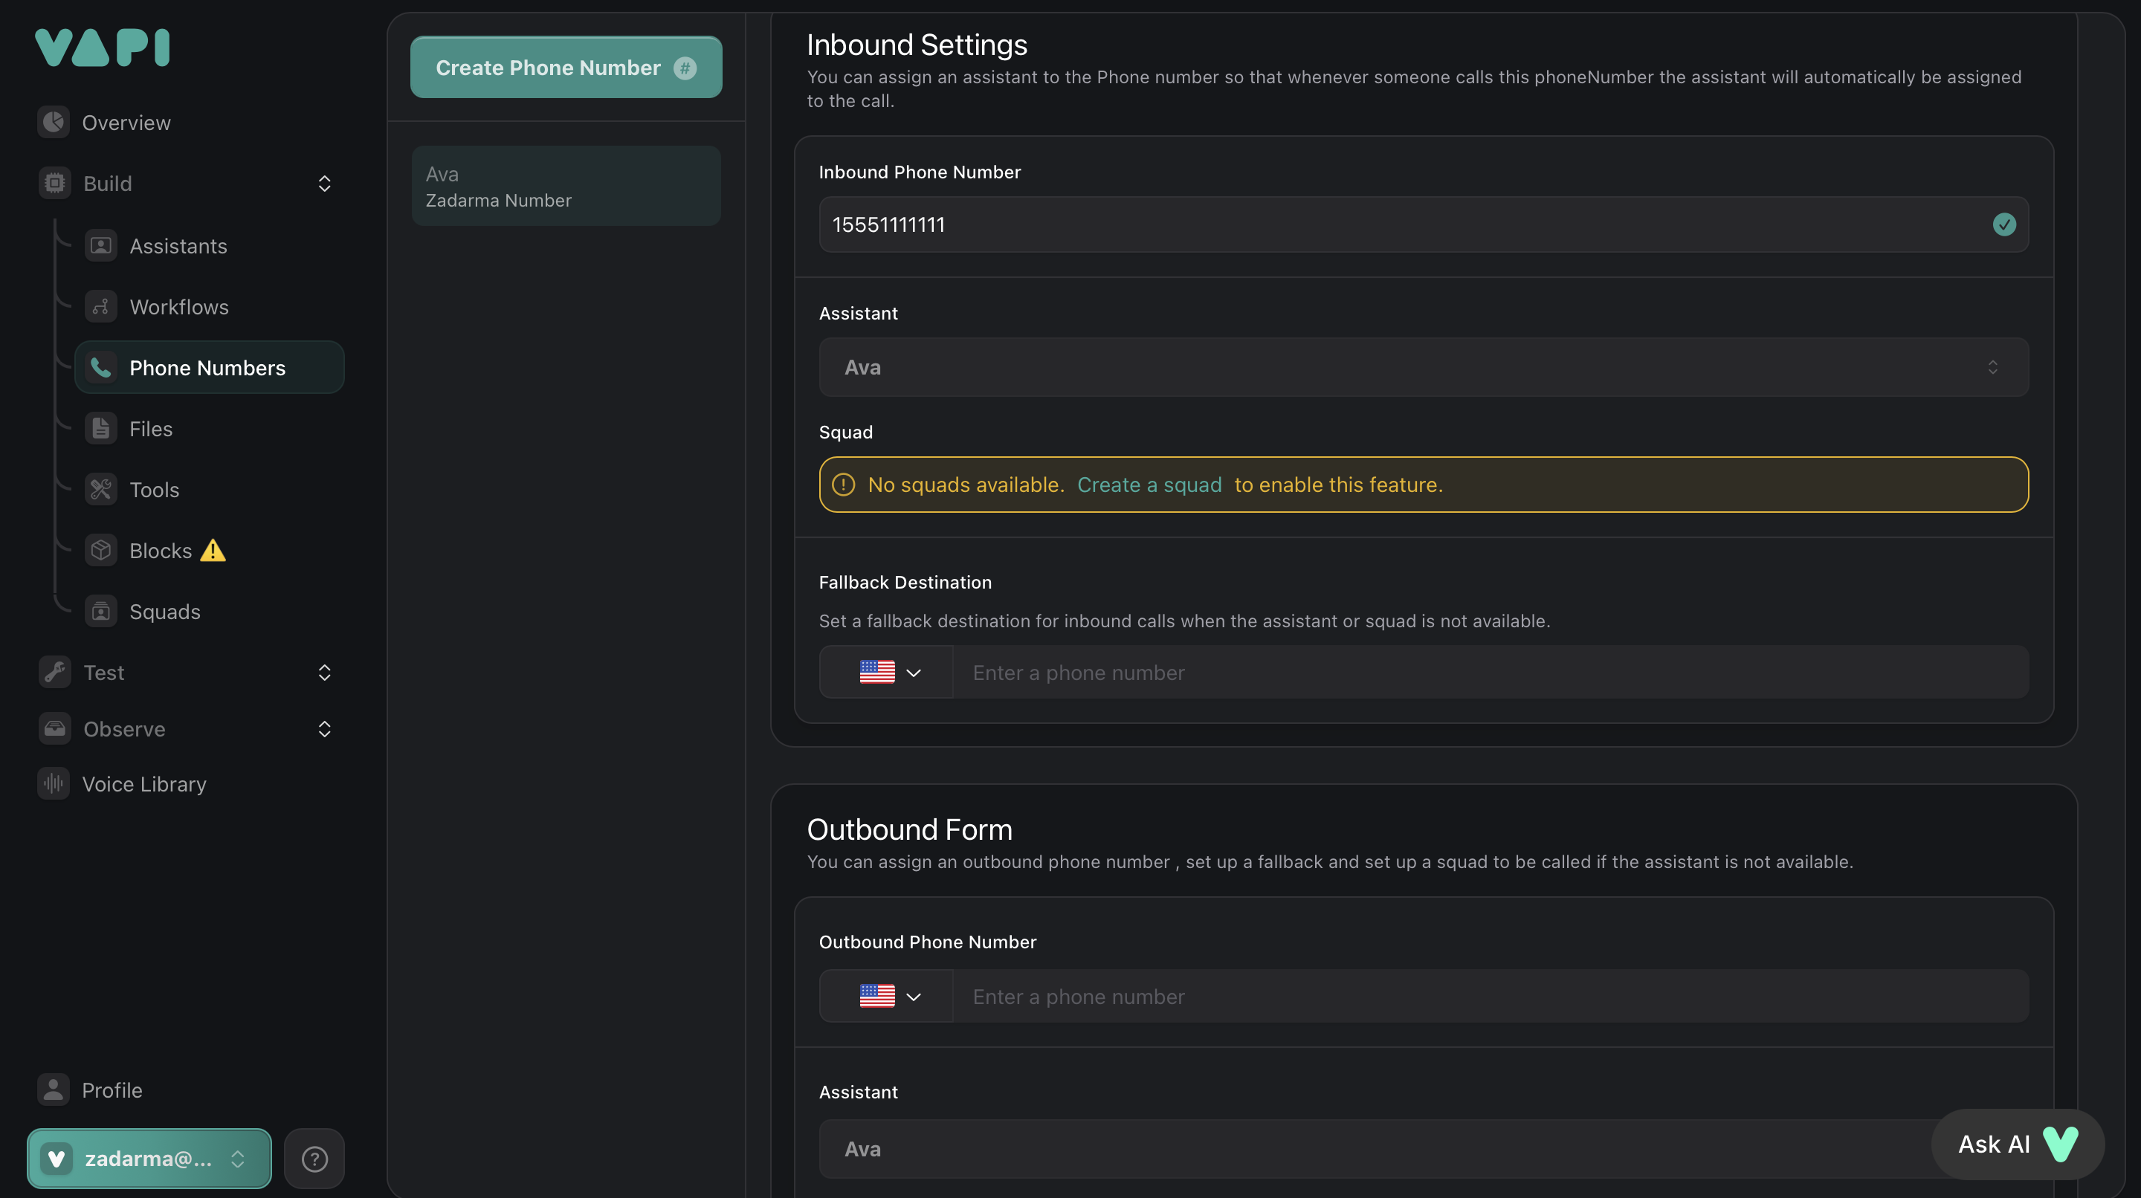
Task: Expand the Test section
Action: 324,672
